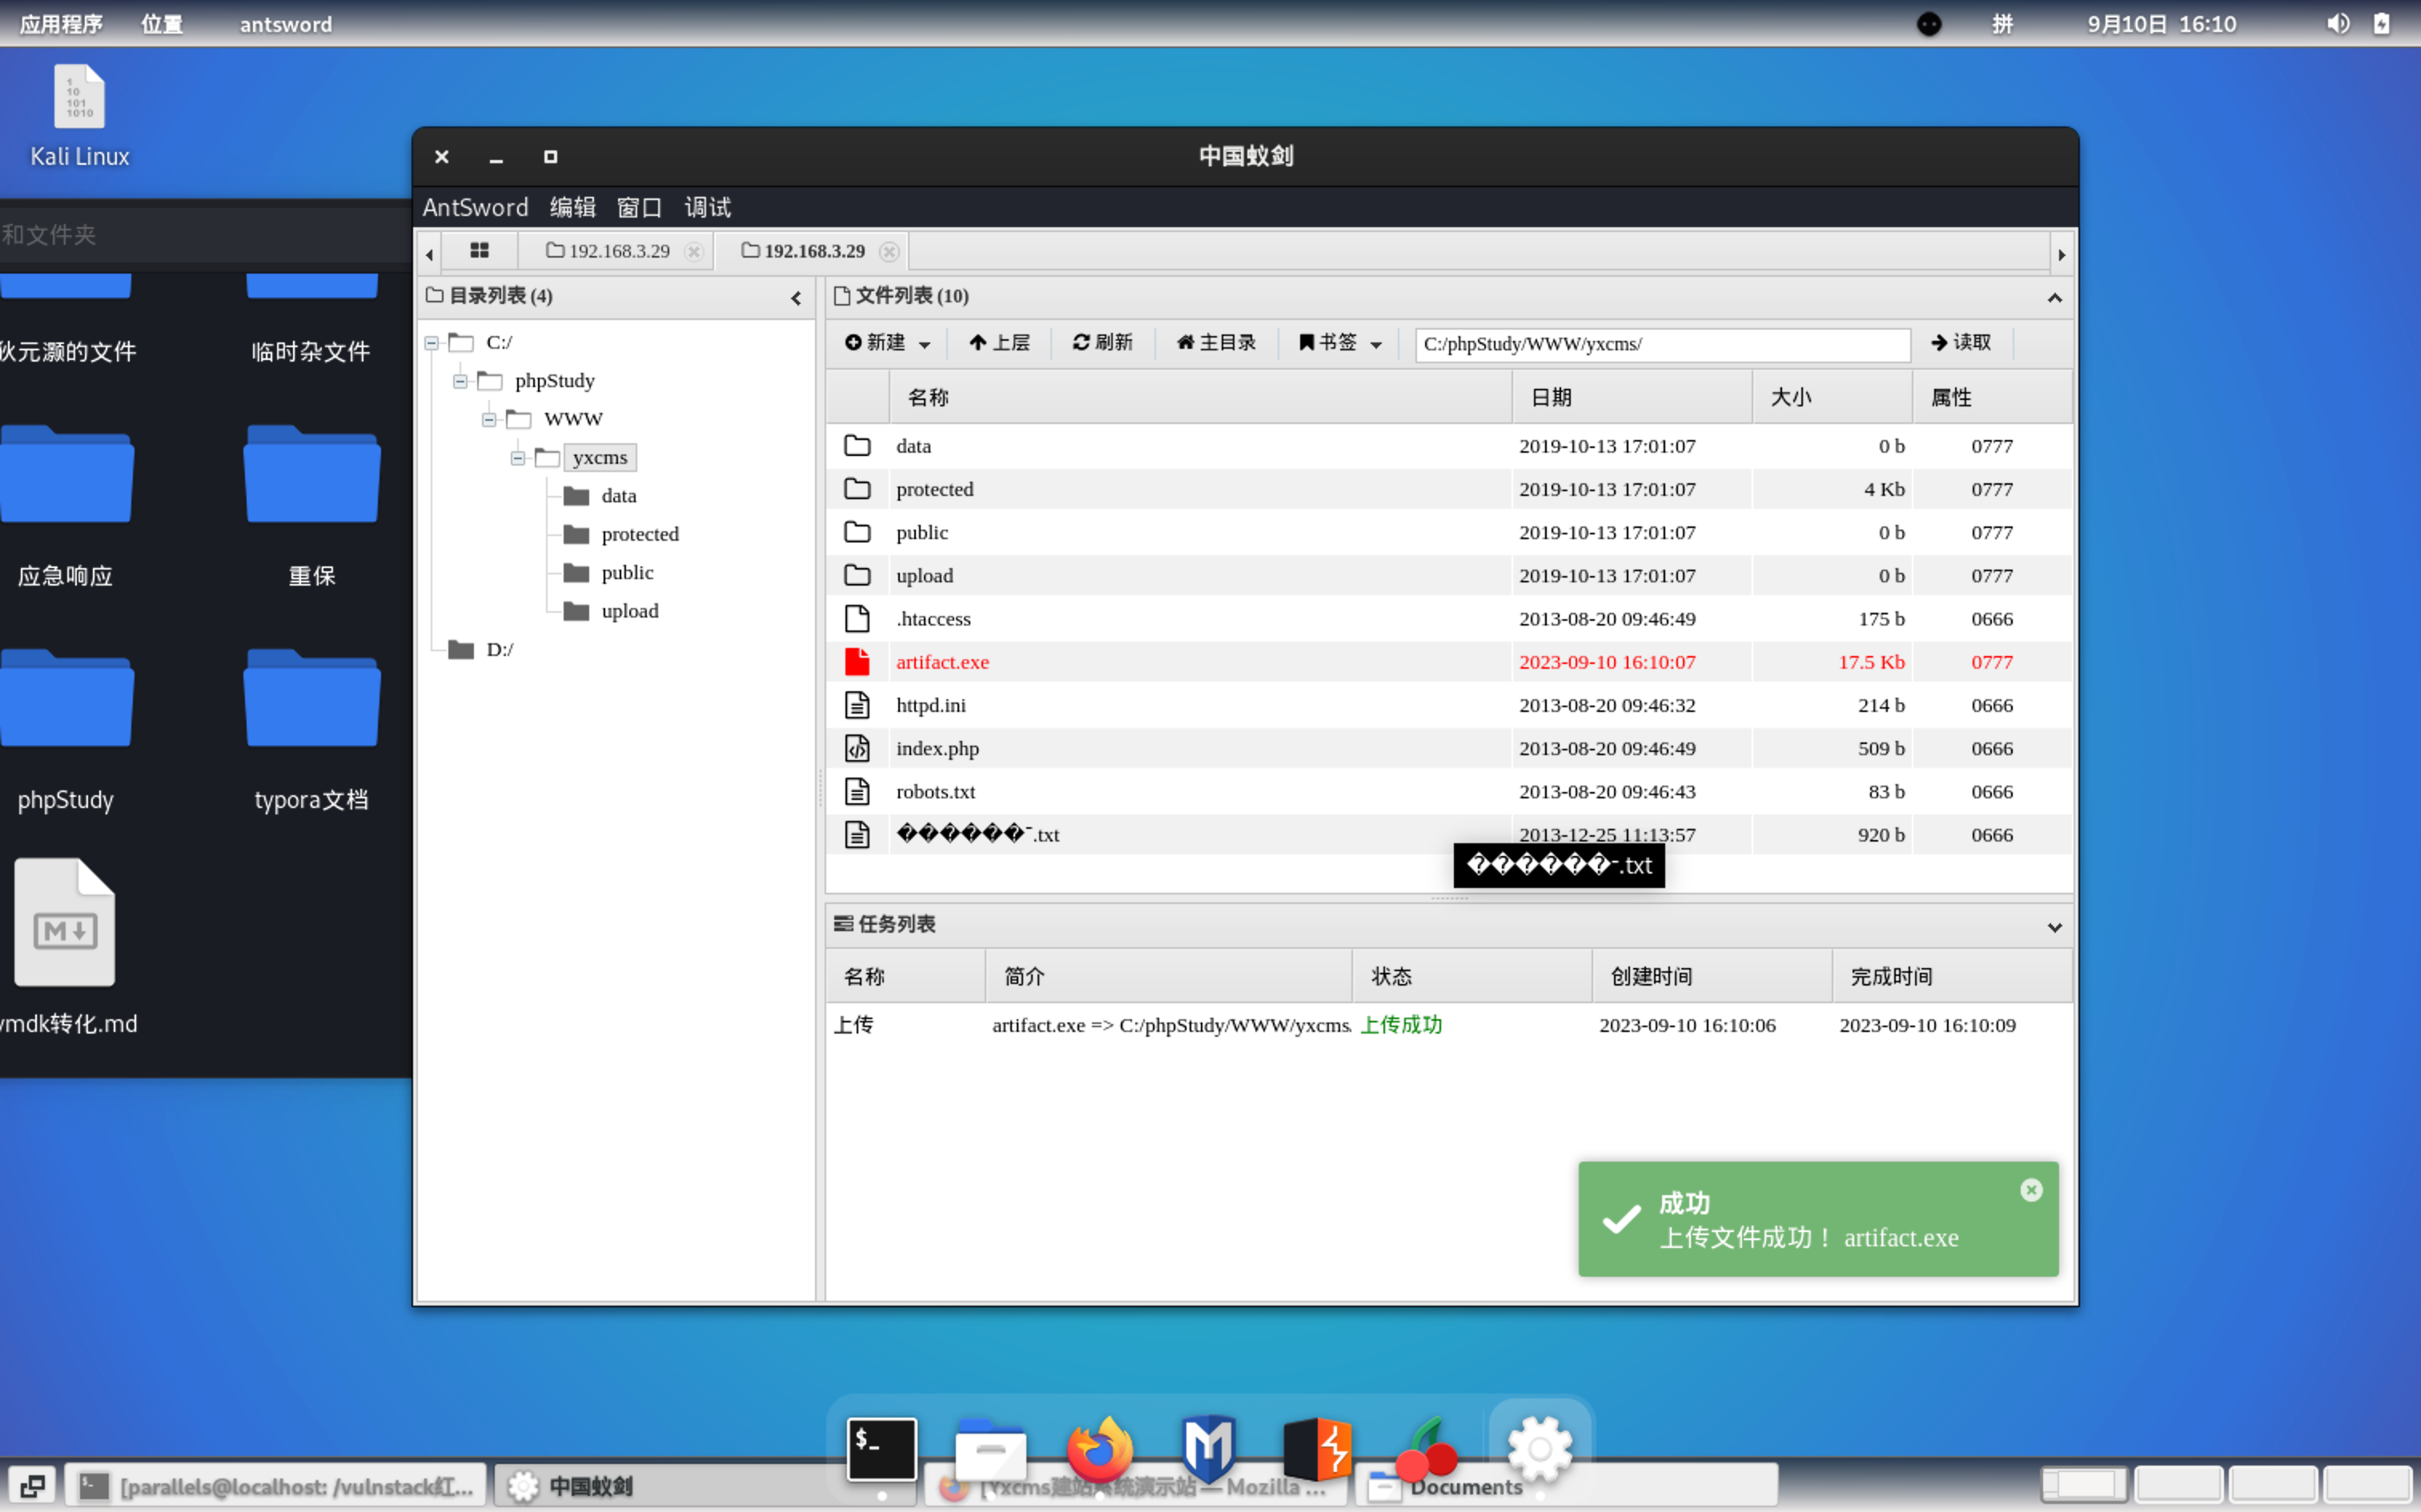
Task: Click the 读取 read button
Action: pos(1961,343)
